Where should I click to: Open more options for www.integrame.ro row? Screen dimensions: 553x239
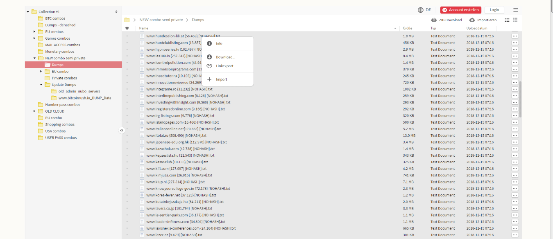coord(515,89)
